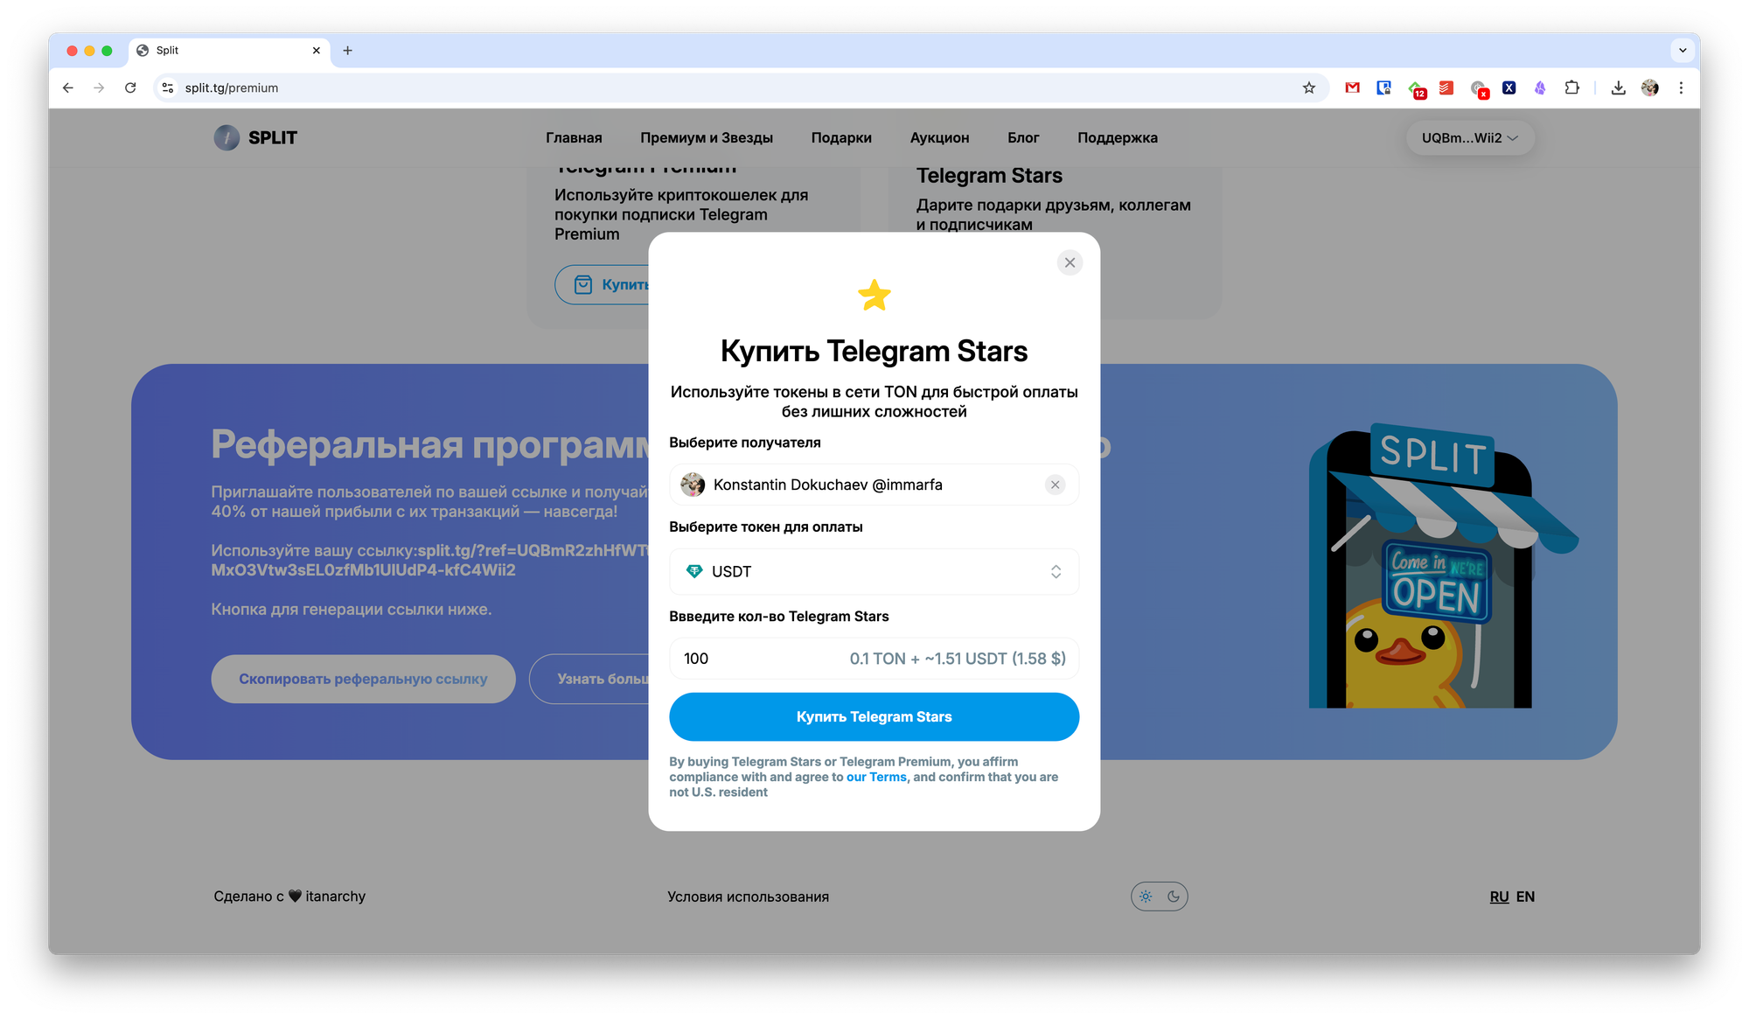Bookmark this page with star icon
Image resolution: width=1749 pixels, height=1019 pixels.
click(1309, 87)
